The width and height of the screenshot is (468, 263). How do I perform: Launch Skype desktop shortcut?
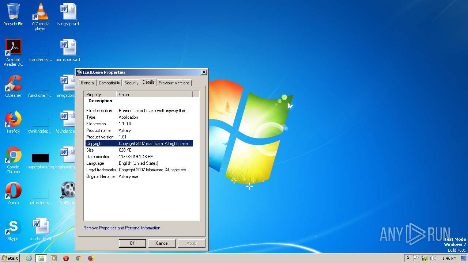[x=13, y=229]
